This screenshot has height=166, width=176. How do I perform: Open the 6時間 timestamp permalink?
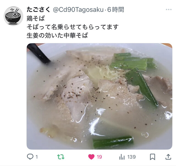pyautogui.click(x=116, y=10)
